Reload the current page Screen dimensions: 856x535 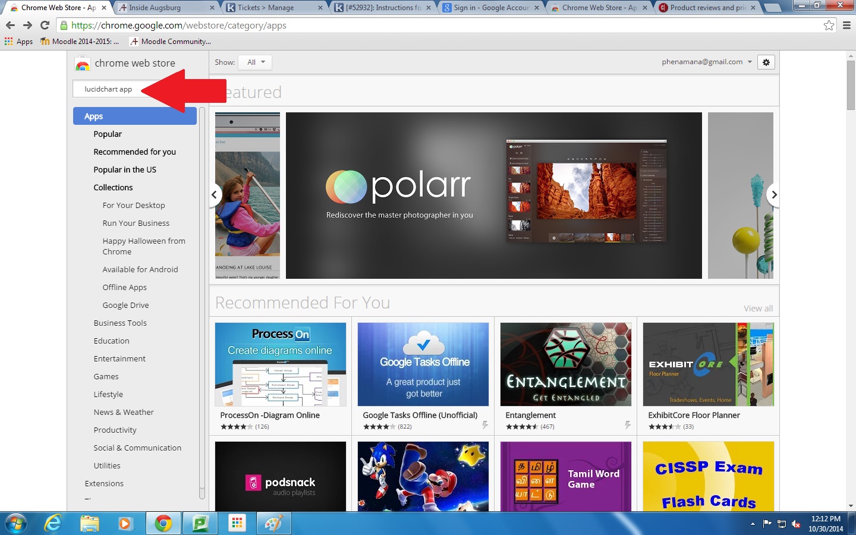click(45, 26)
